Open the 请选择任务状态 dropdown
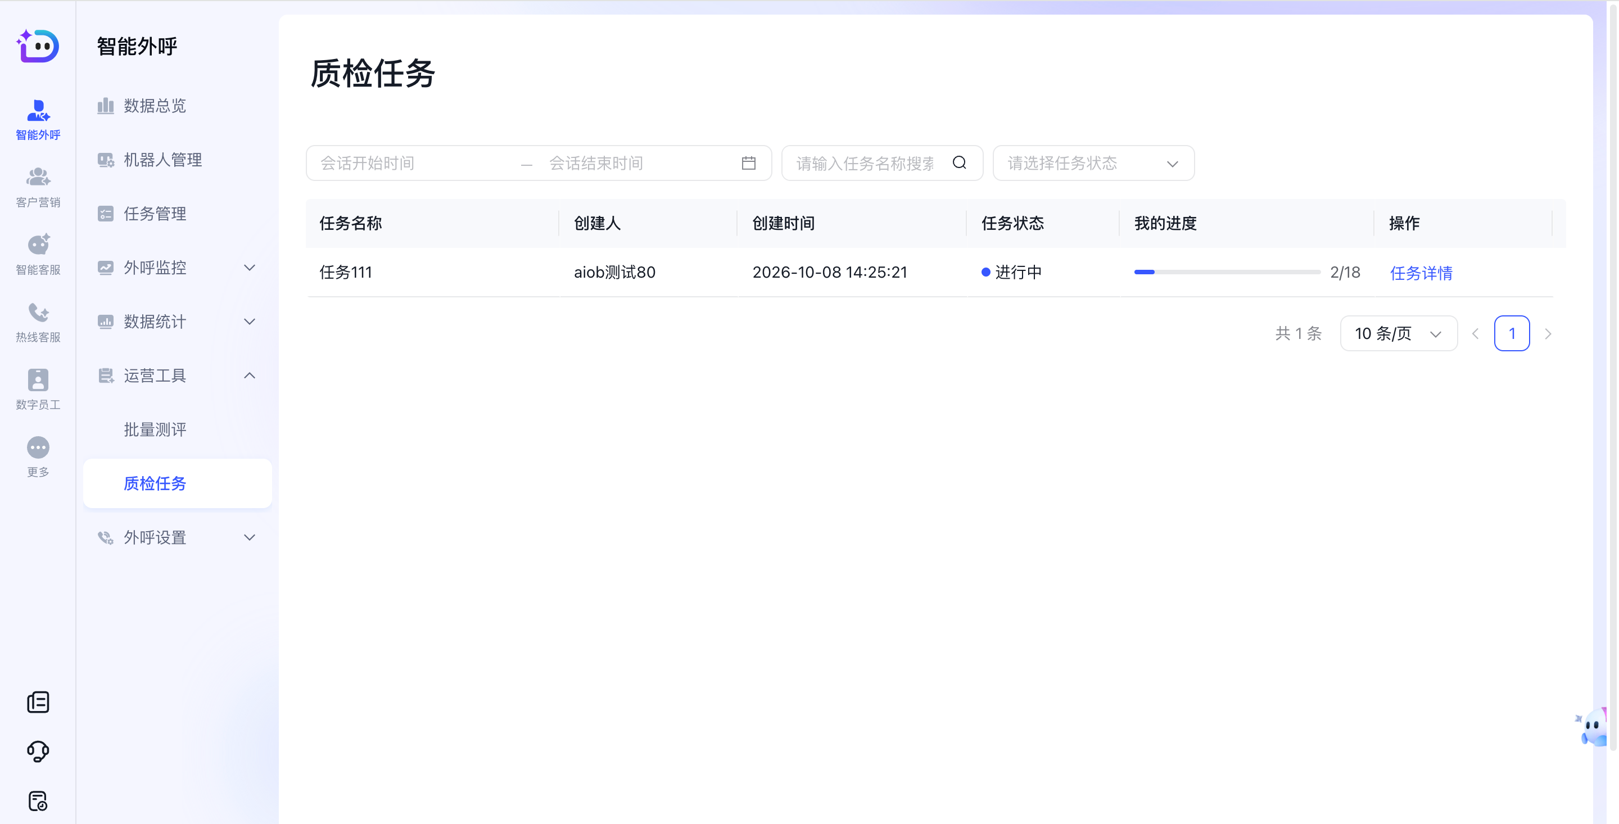This screenshot has width=1619, height=824. tap(1093, 163)
